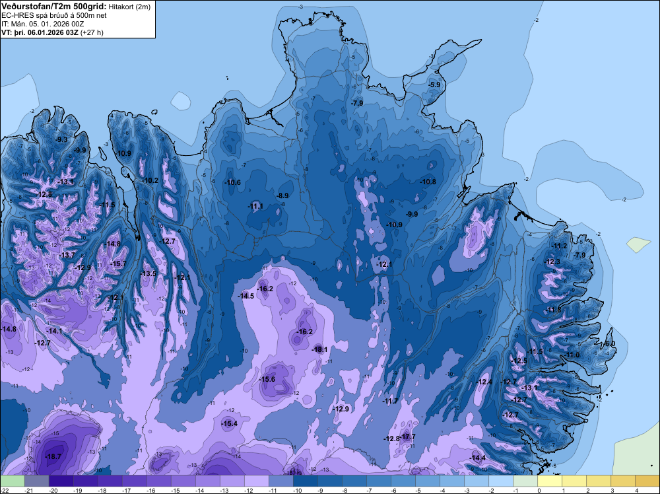Choose the -22 green legend swatch
Image resolution: width=660 pixels, height=494 pixels.
[12, 481]
